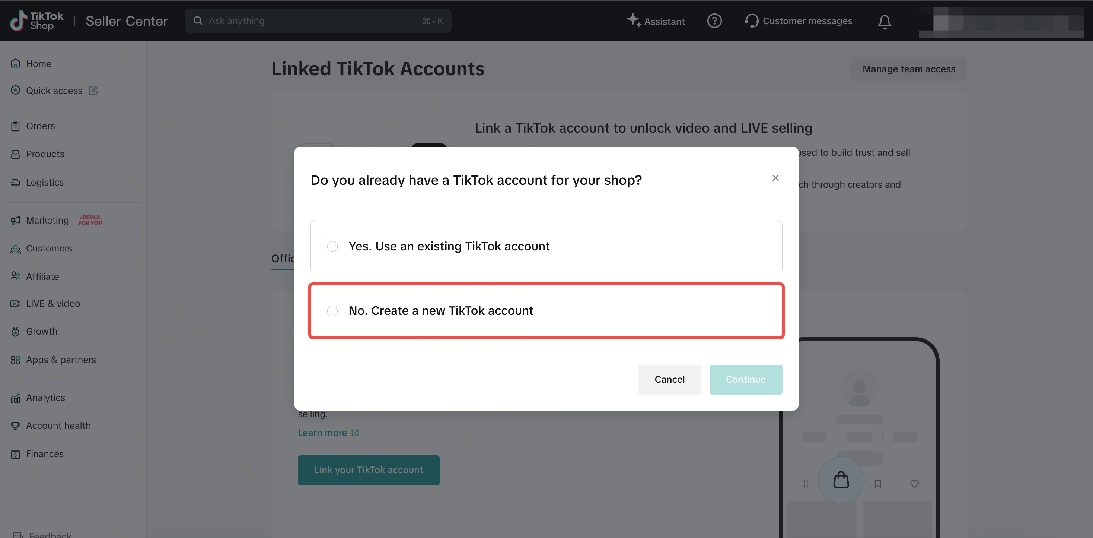This screenshot has width=1093, height=538.
Task: Click the Finances icon in sidebar
Action: click(15, 454)
